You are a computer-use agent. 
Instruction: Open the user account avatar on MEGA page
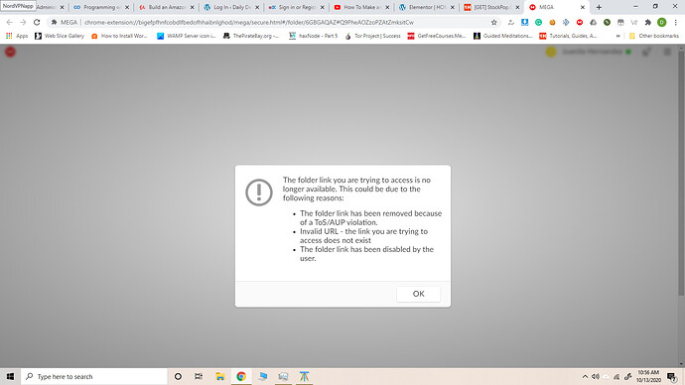point(551,52)
